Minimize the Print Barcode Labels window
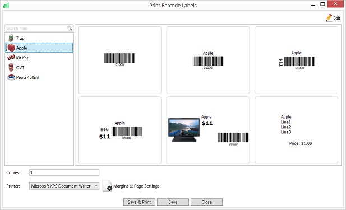 coord(313,4)
